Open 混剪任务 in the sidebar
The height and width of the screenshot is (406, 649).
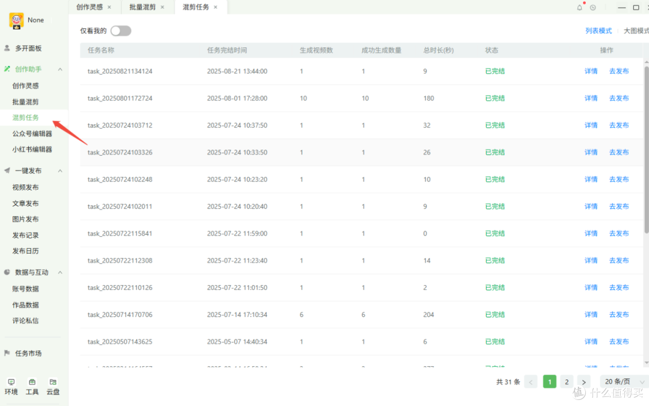(x=26, y=118)
